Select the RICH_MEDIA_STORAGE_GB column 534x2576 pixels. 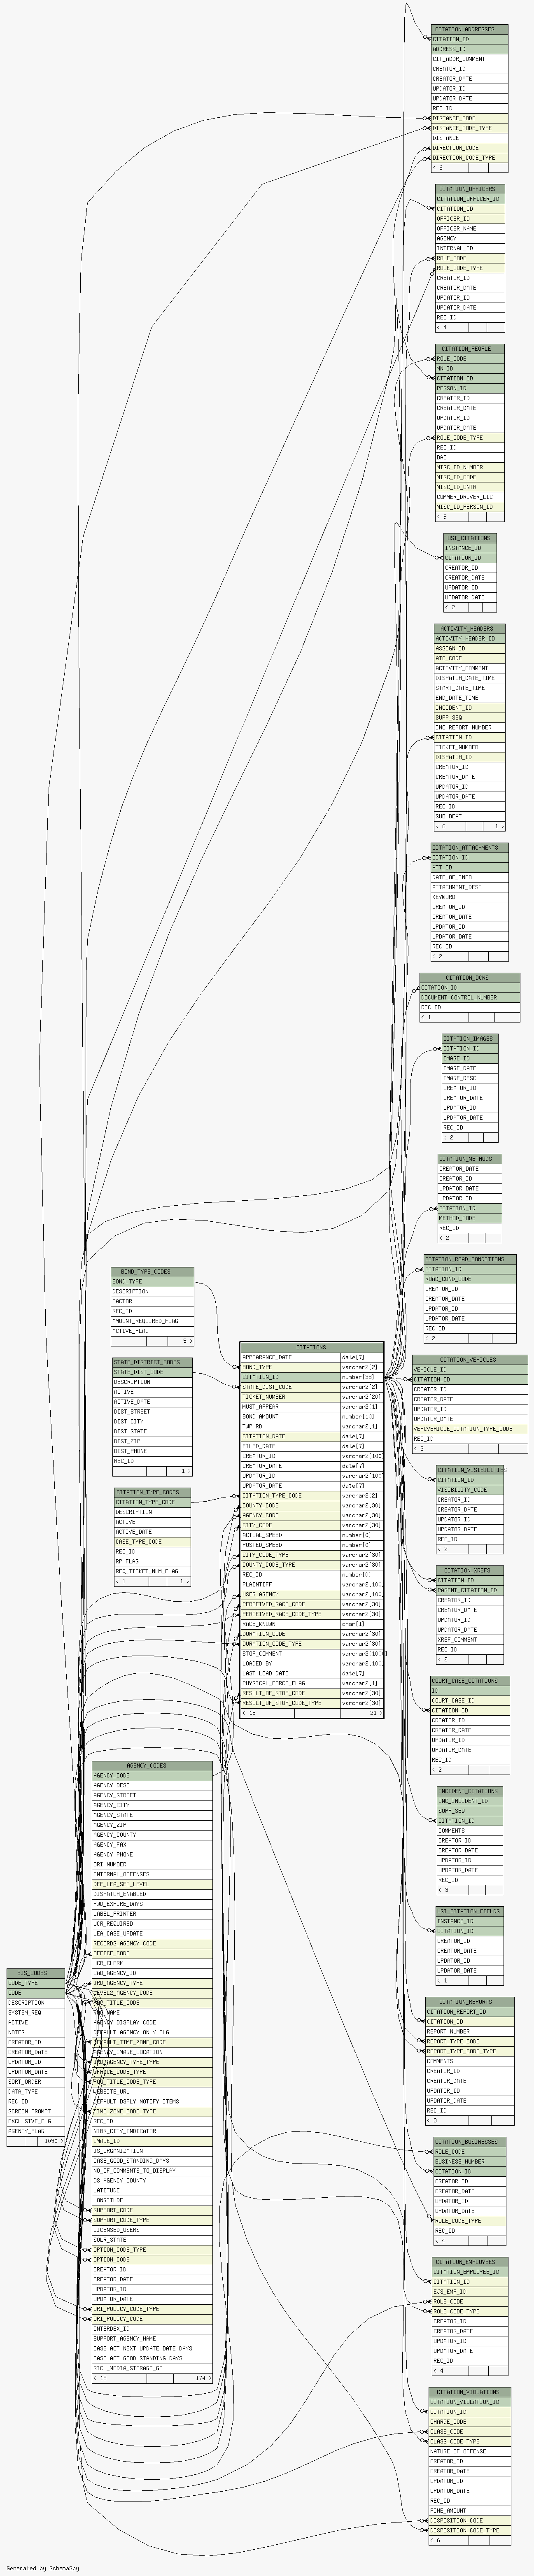coord(152,2369)
